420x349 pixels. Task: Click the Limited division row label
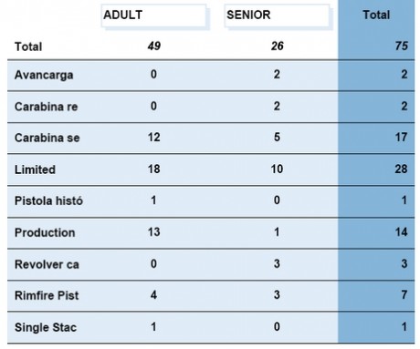tap(36, 169)
